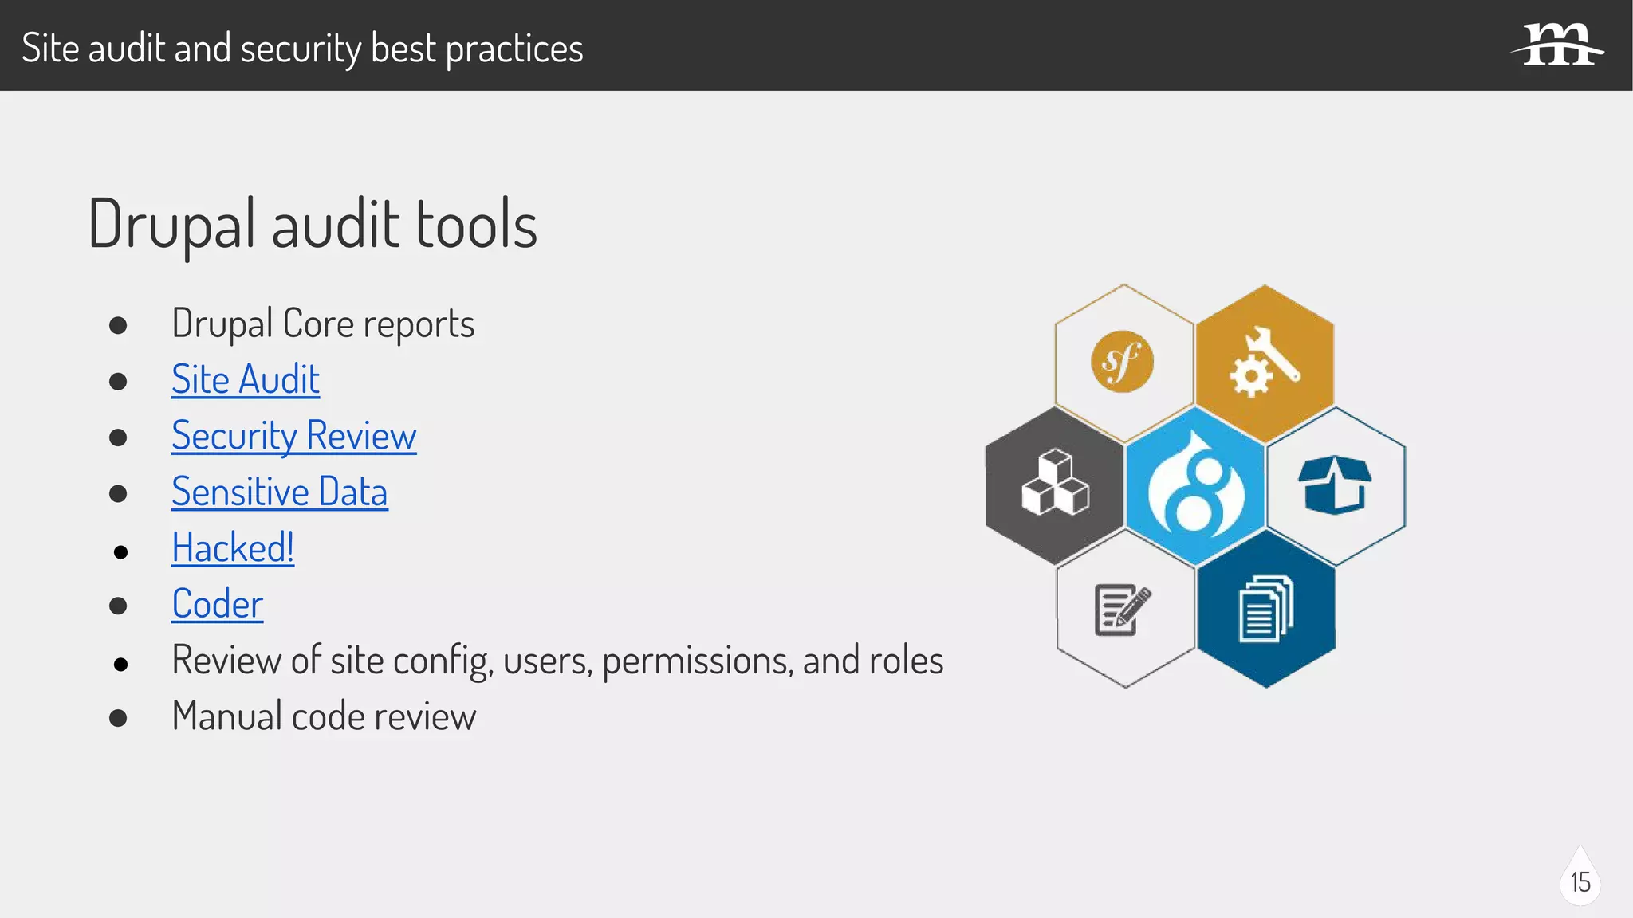This screenshot has height=918, width=1633.
Task: Click the Drupal 8 logo hexagon
Action: tap(1194, 486)
